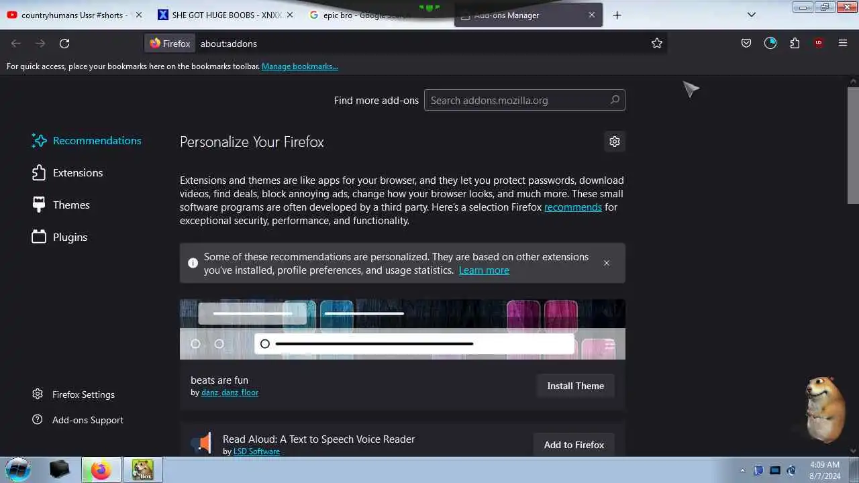Click the Manage bookmarks link
This screenshot has height=483, width=859.
pos(300,66)
